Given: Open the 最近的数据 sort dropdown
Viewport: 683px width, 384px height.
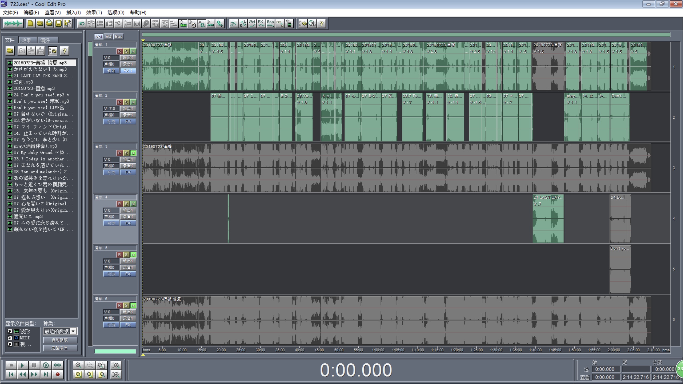Looking at the screenshot, I should 73,331.
